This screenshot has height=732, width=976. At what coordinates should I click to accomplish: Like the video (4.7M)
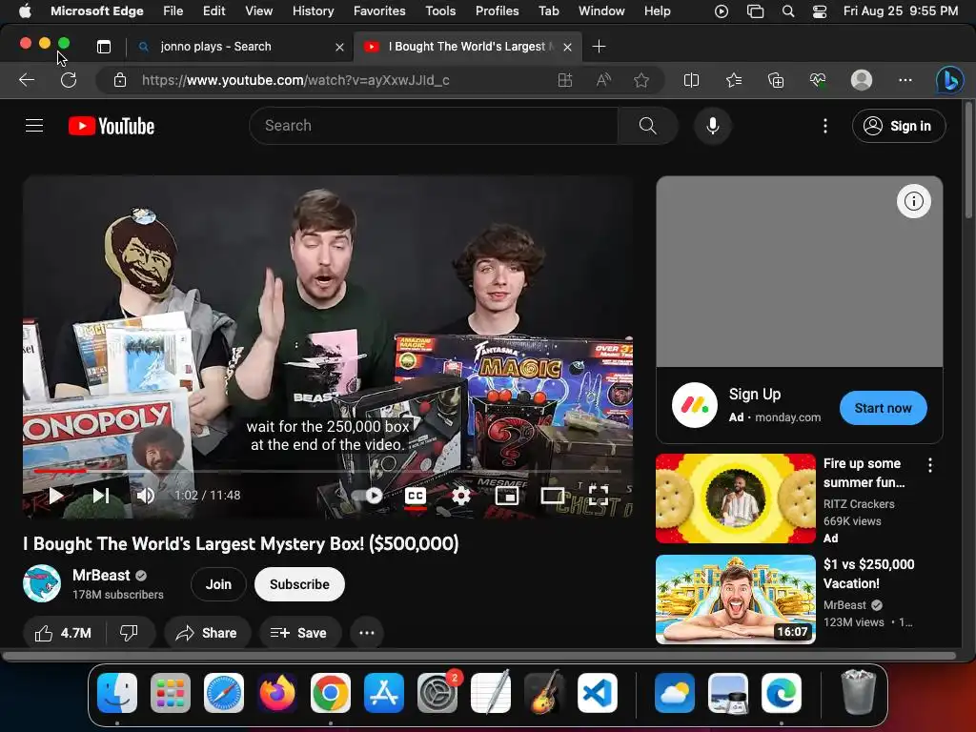[x=64, y=633]
